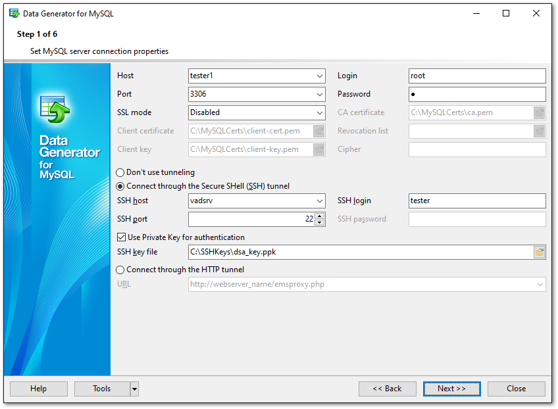The height and width of the screenshot is (409, 558).
Task: Click the Client certificate browse icon
Action: (x=319, y=132)
